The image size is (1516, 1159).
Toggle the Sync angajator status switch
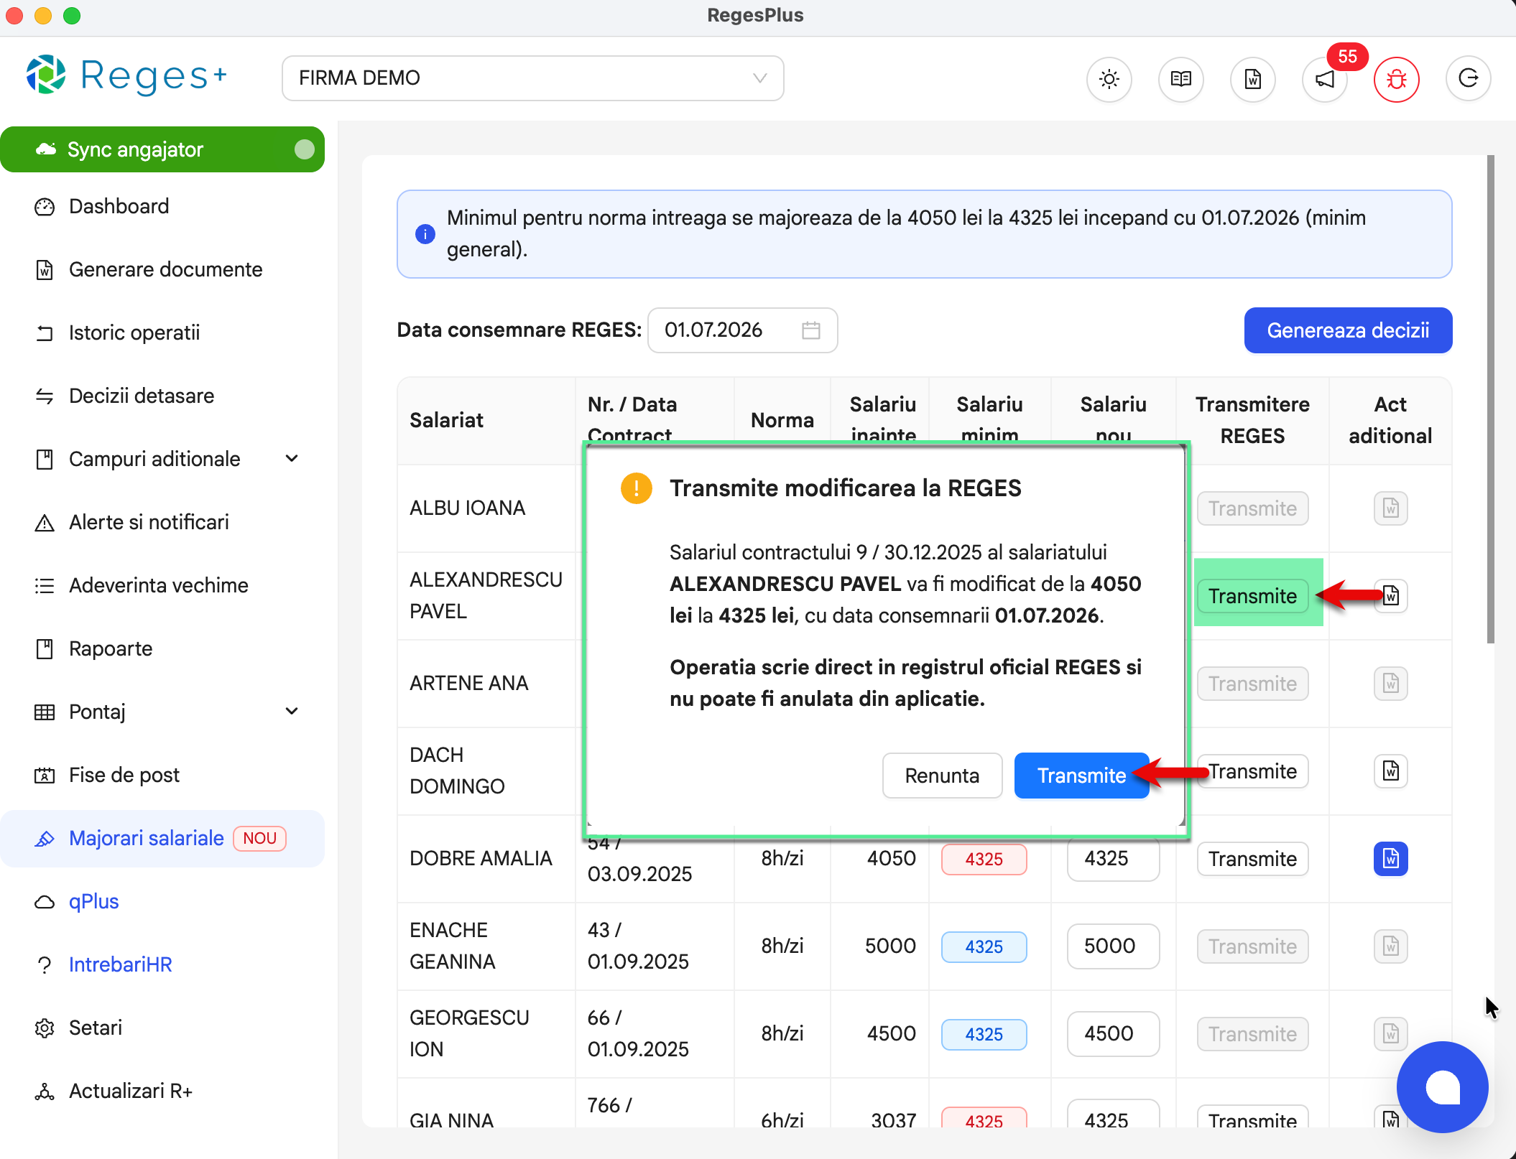[x=305, y=149]
